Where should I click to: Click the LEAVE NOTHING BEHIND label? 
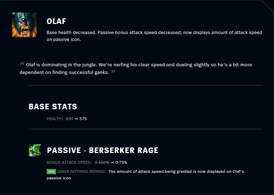81,171
